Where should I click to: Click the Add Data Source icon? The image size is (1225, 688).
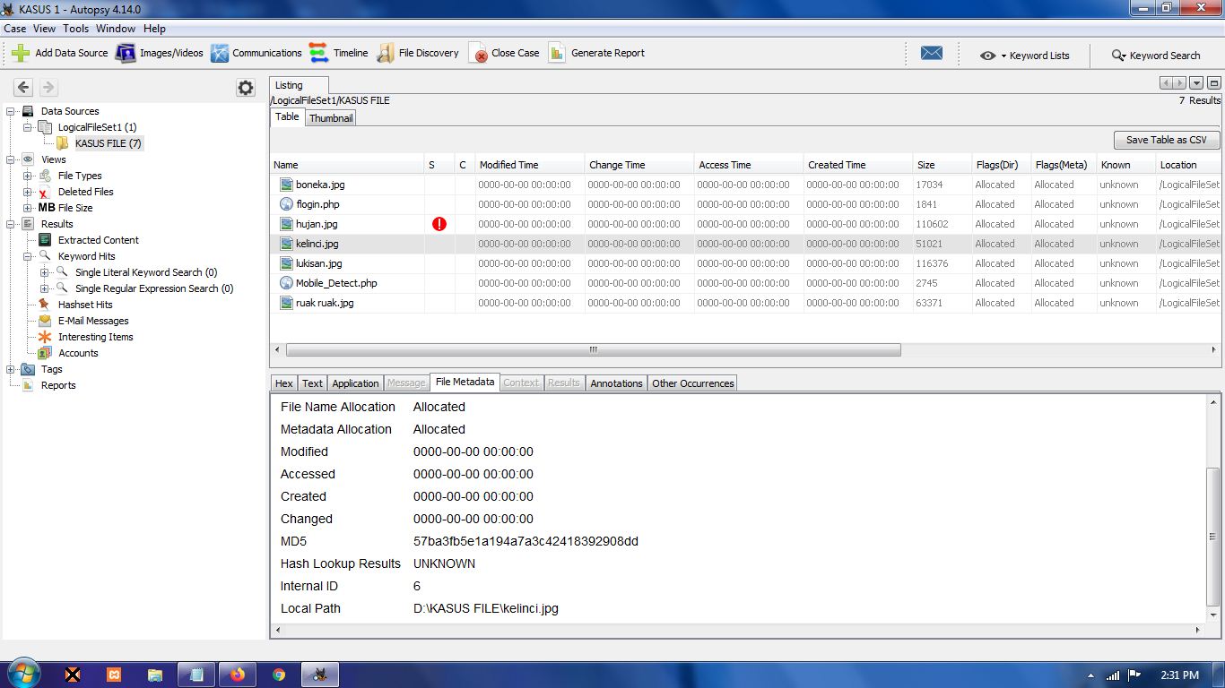[21, 54]
